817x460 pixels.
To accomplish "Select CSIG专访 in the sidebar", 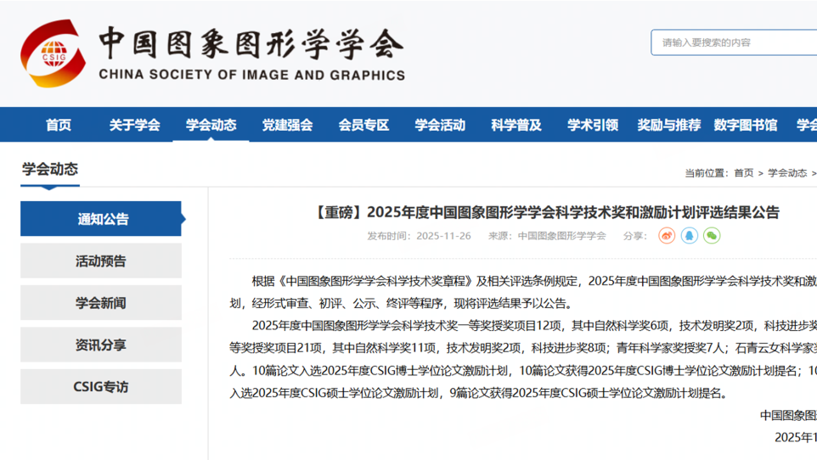I will click(x=101, y=386).
